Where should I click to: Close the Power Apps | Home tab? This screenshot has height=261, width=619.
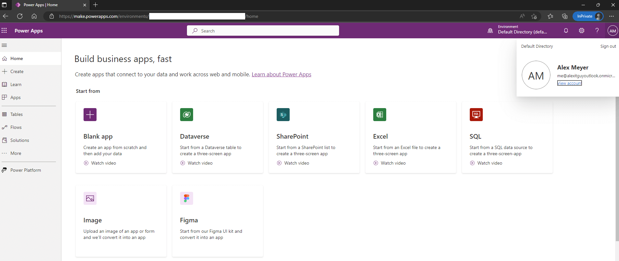tap(85, 5)
